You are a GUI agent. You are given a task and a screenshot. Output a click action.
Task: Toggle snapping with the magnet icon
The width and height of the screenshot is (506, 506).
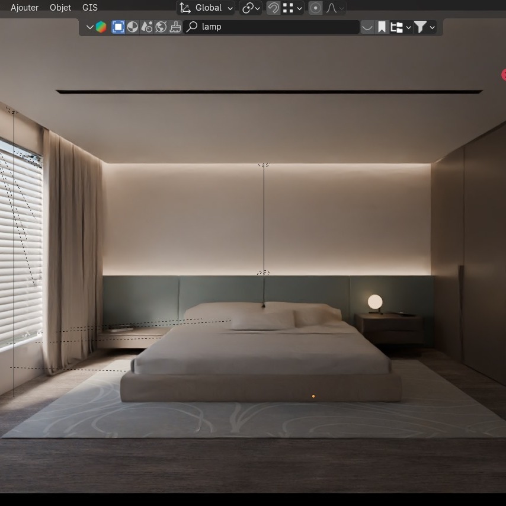273,8
